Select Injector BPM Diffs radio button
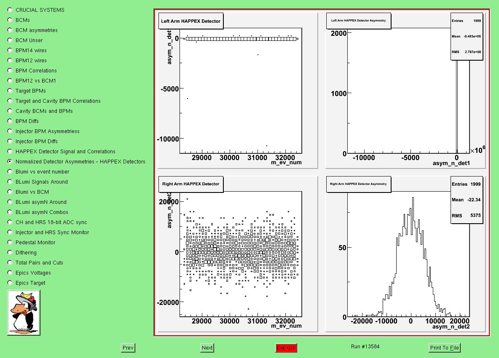The image size is (499, 358). click(x=10, y=142)
